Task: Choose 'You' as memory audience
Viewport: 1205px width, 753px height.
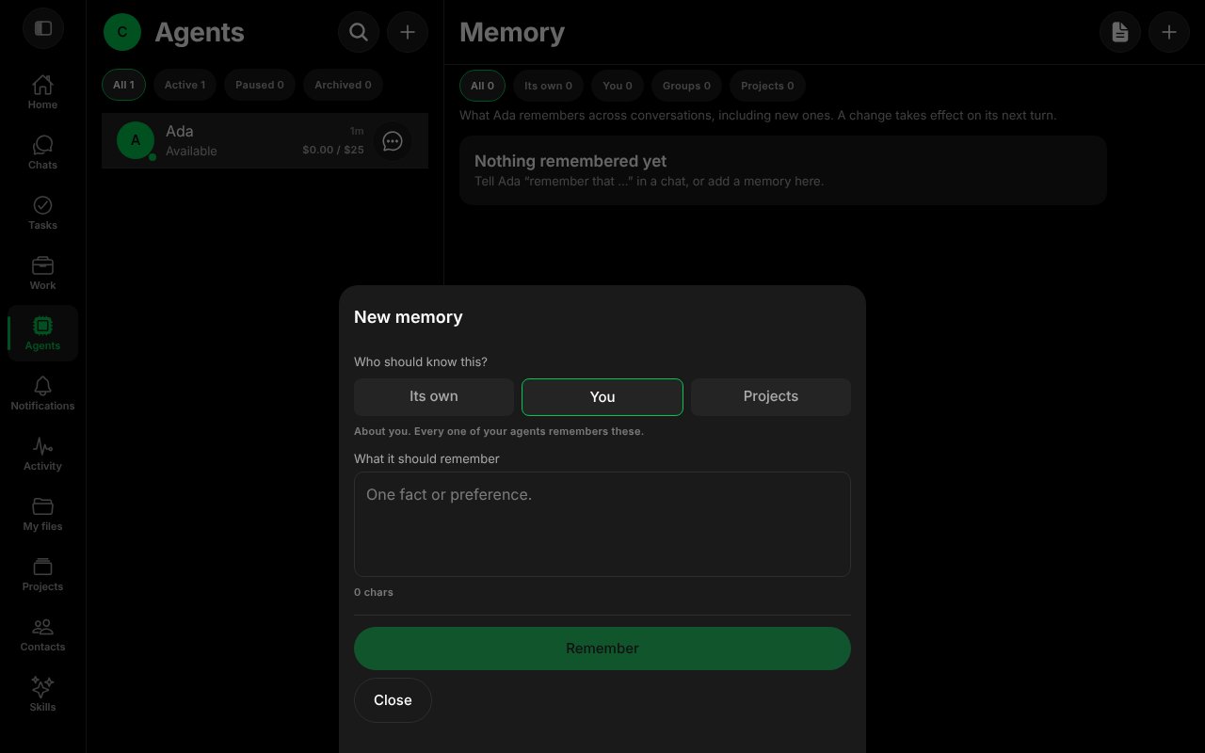Action: click(602, 396)
